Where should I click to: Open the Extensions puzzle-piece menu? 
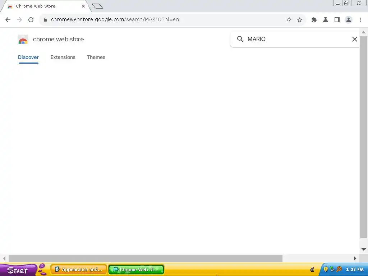314,20
